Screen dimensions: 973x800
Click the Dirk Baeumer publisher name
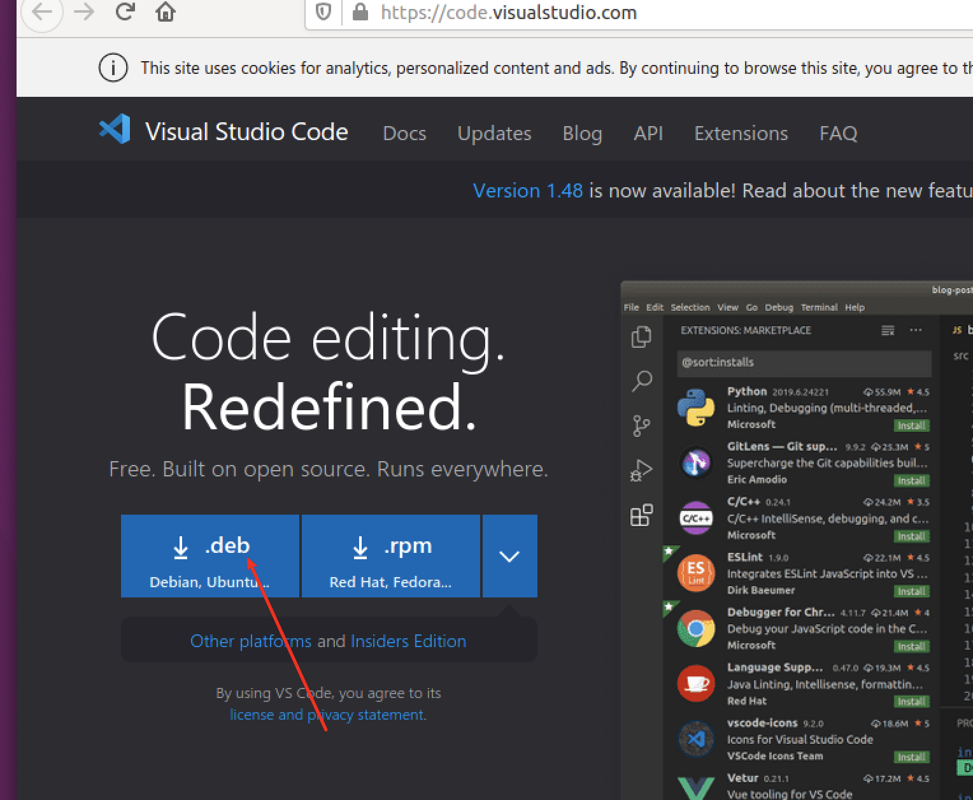click(761, 590)
